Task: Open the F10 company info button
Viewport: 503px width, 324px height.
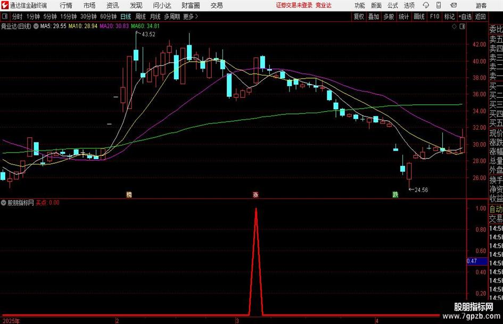Action: click(x=434, y=16)
